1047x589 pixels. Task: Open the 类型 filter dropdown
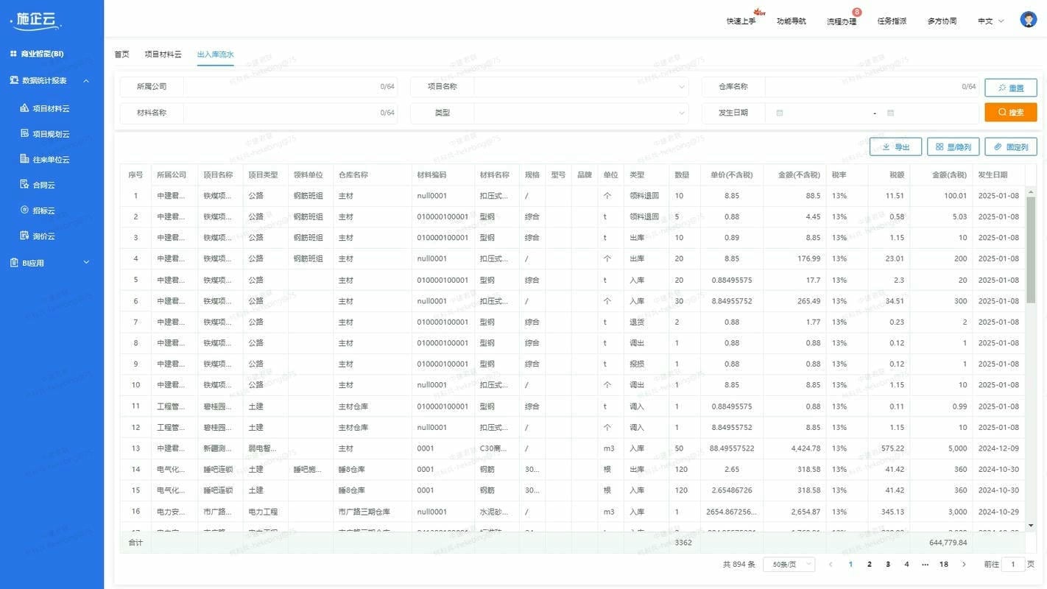581,113
